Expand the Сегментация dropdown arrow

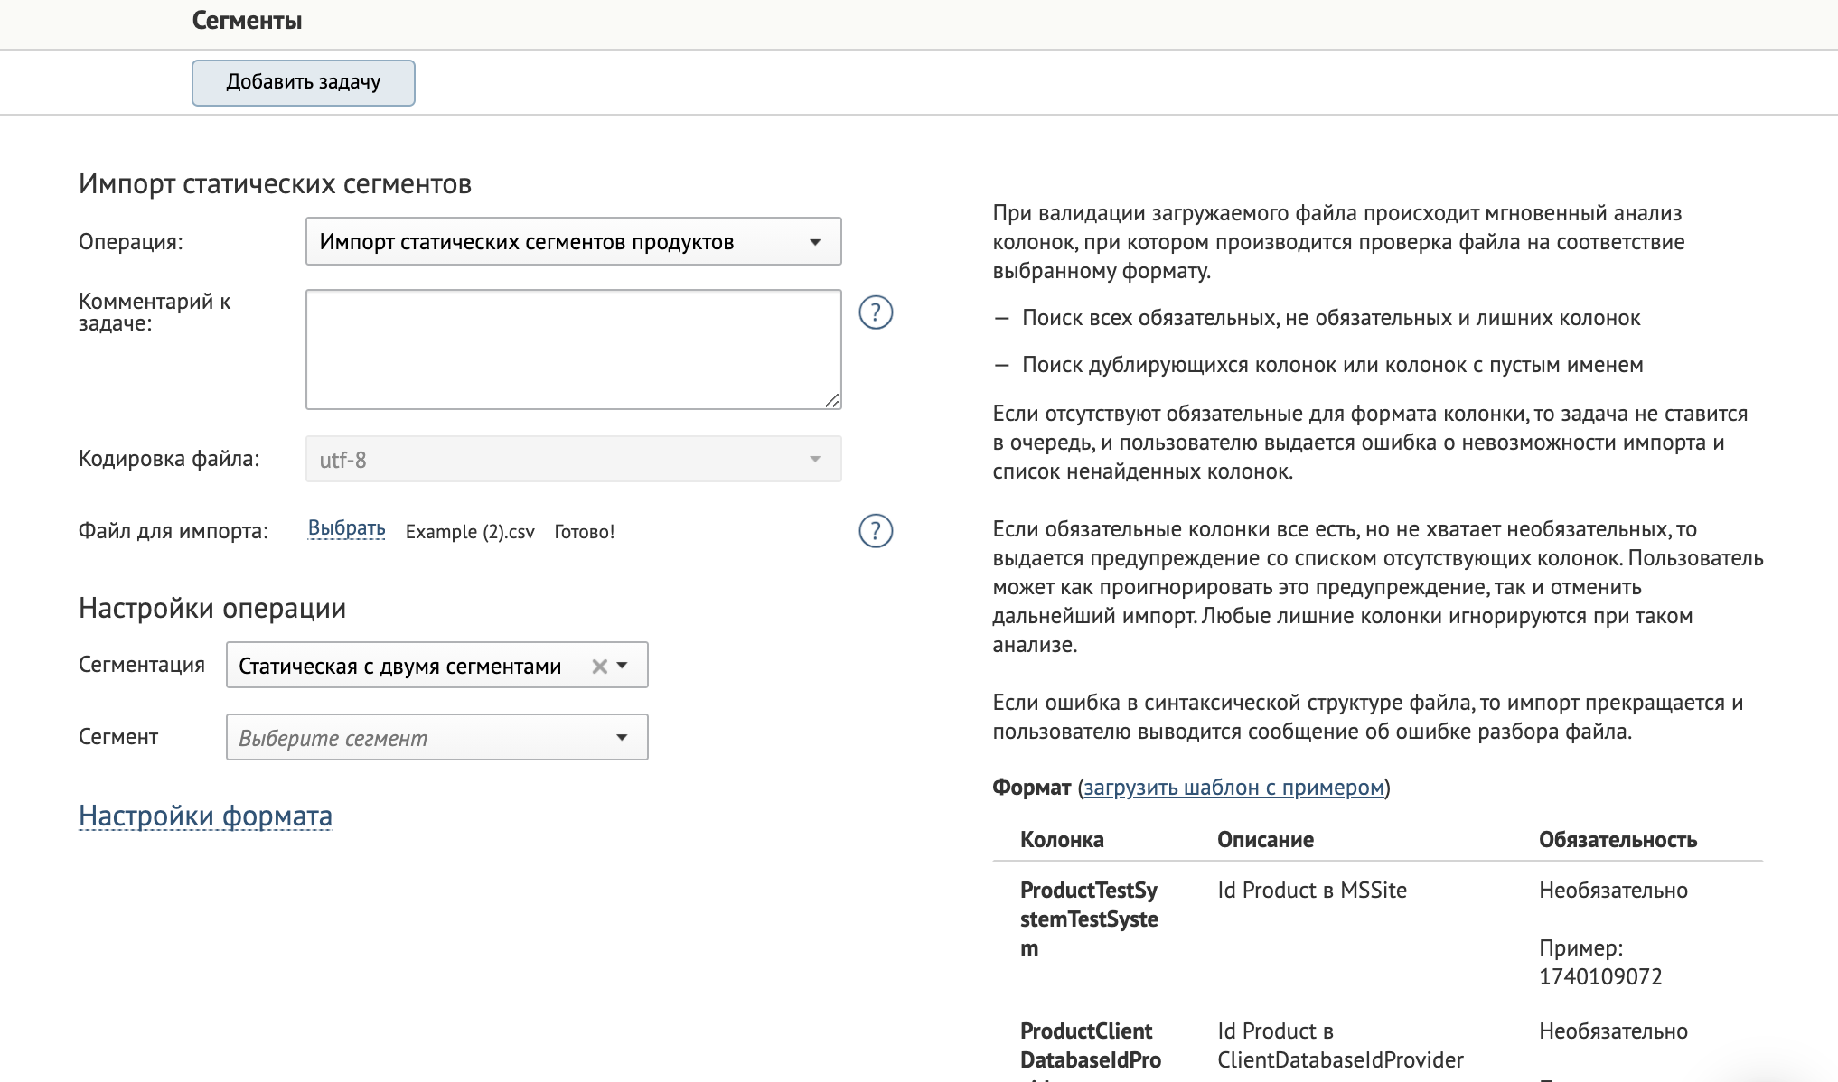[622, 666]
